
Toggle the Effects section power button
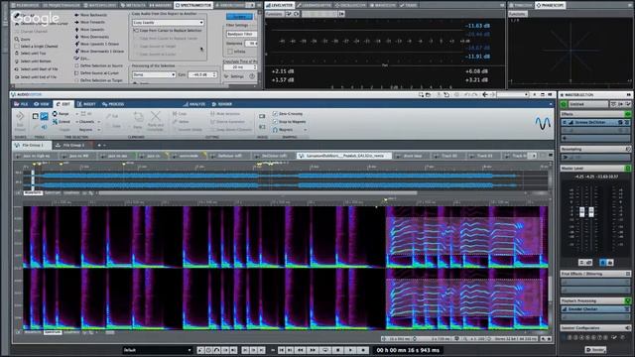point(628,114)
